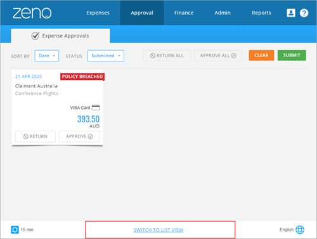Click the VISA Card text

coord(80,108)
